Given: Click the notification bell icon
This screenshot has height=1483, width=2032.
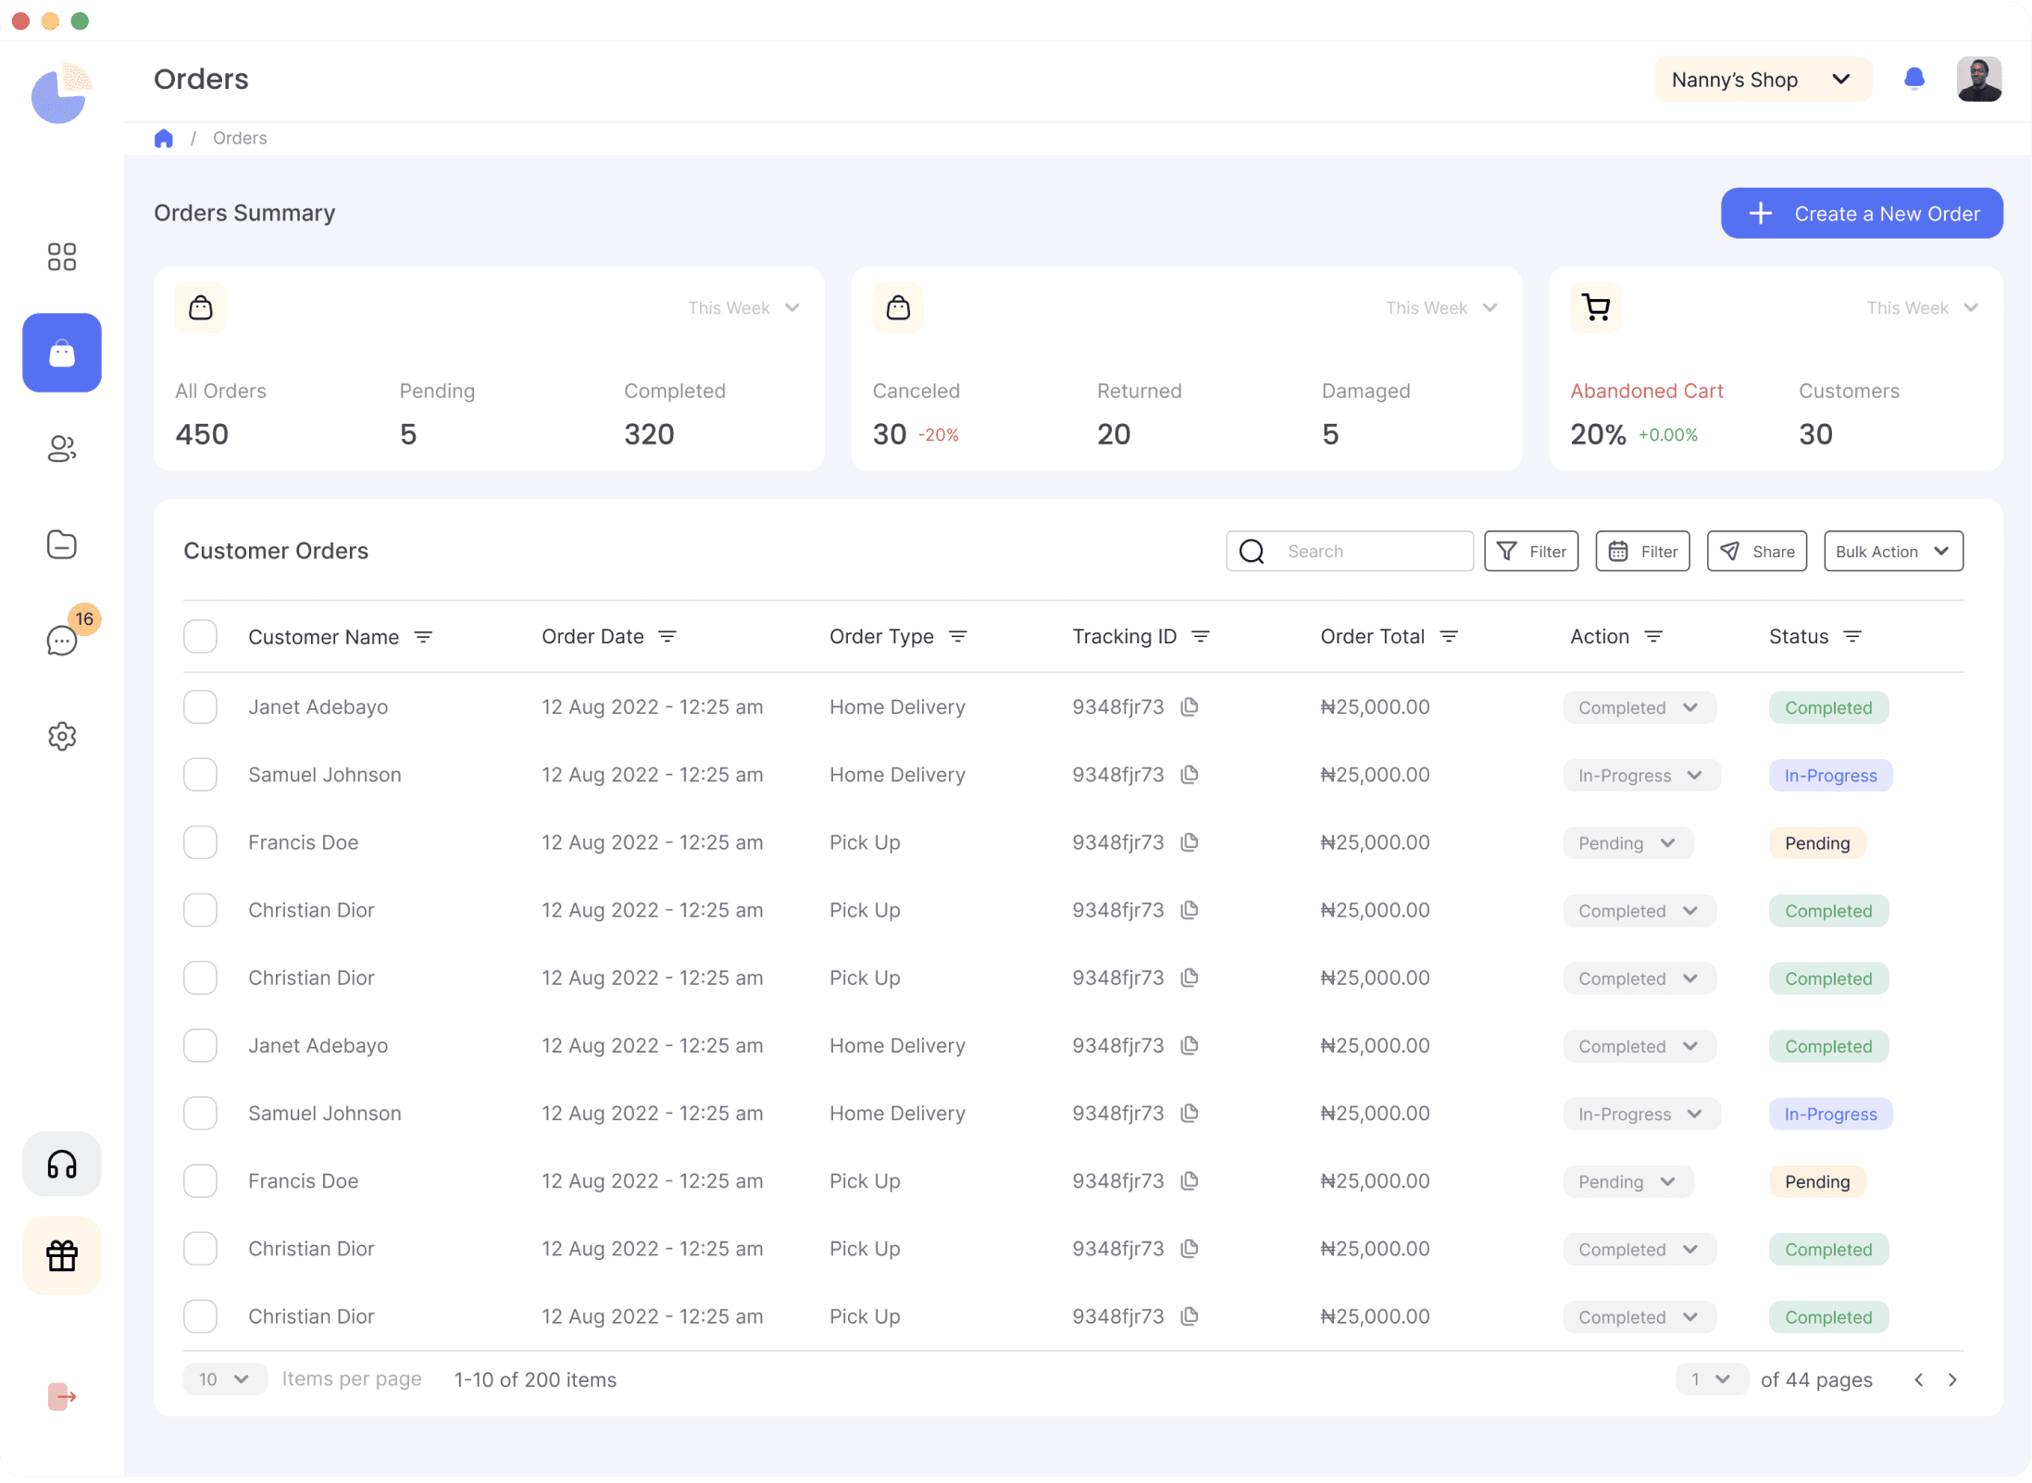Looking at the screenshot, I should pos(1914,79).
